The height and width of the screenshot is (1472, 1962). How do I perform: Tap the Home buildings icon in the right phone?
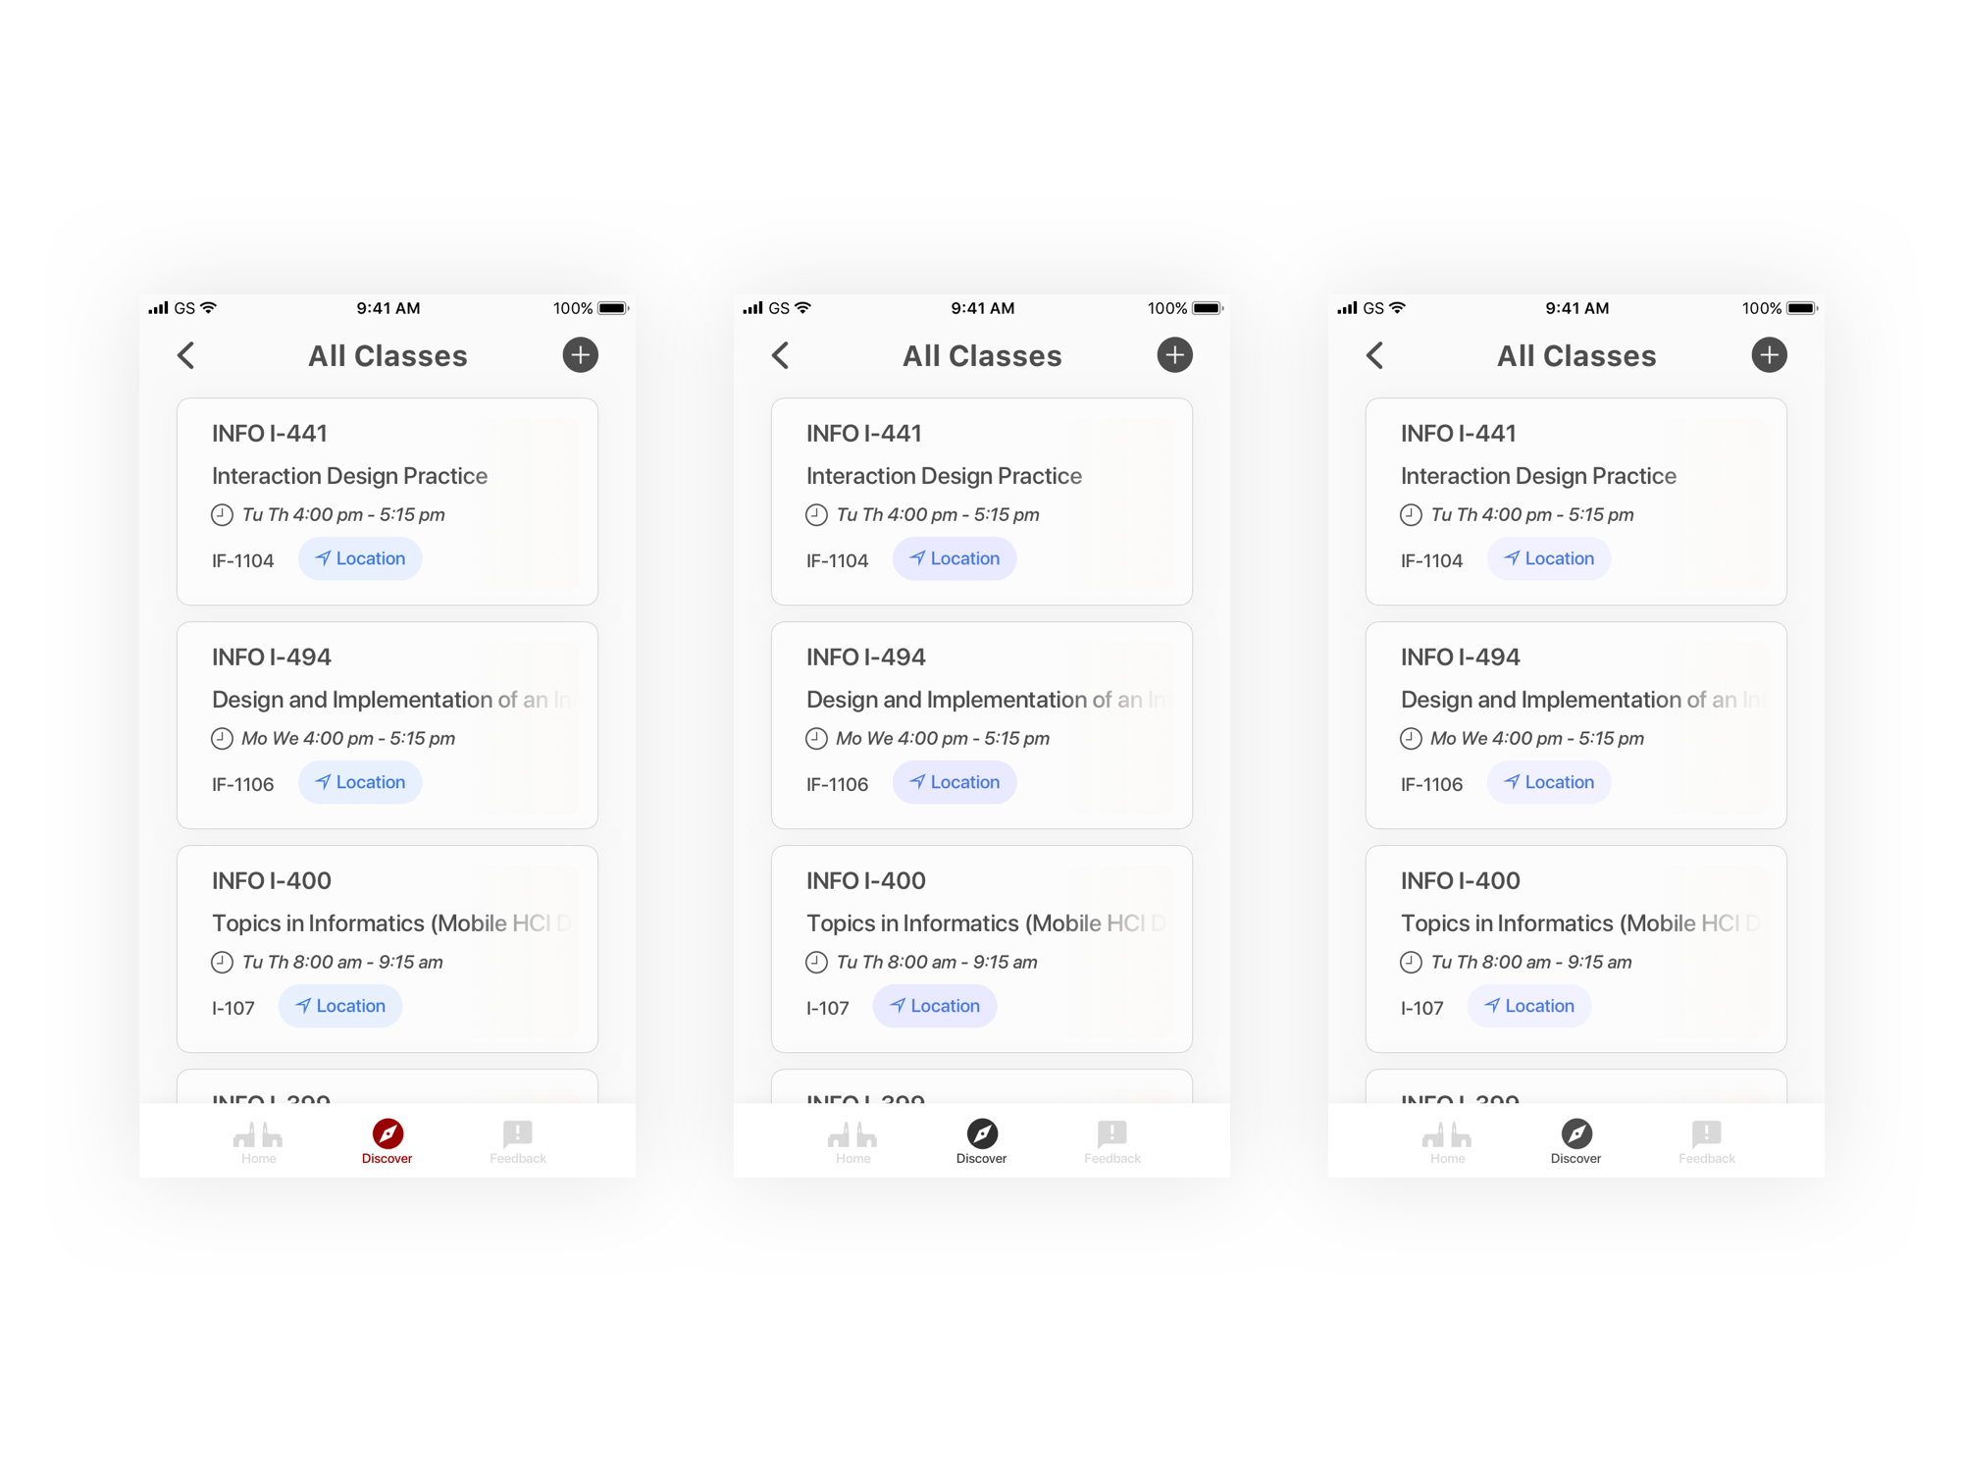(x=1447, y=1134)
